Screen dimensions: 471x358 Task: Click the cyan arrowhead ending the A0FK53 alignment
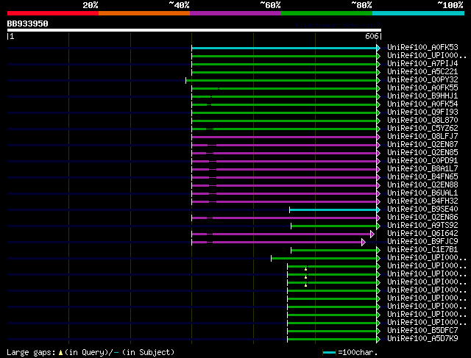pyautogui.click(x=378, y=48)
